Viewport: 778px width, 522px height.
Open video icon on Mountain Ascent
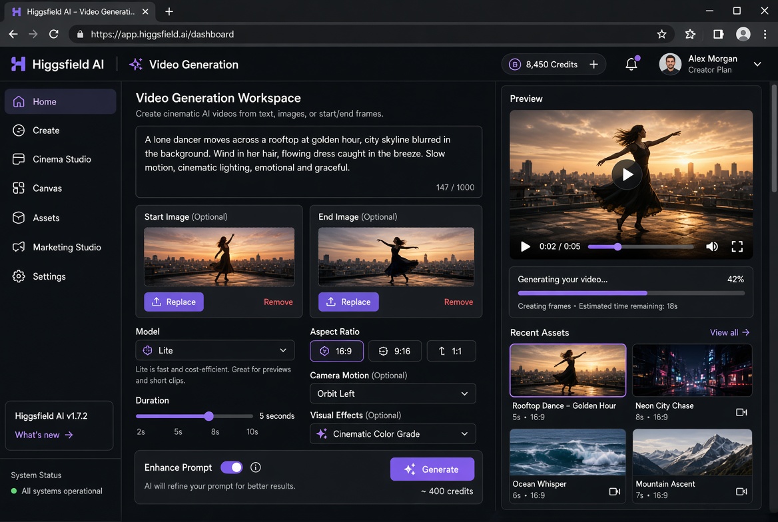(x=741, y=491)
